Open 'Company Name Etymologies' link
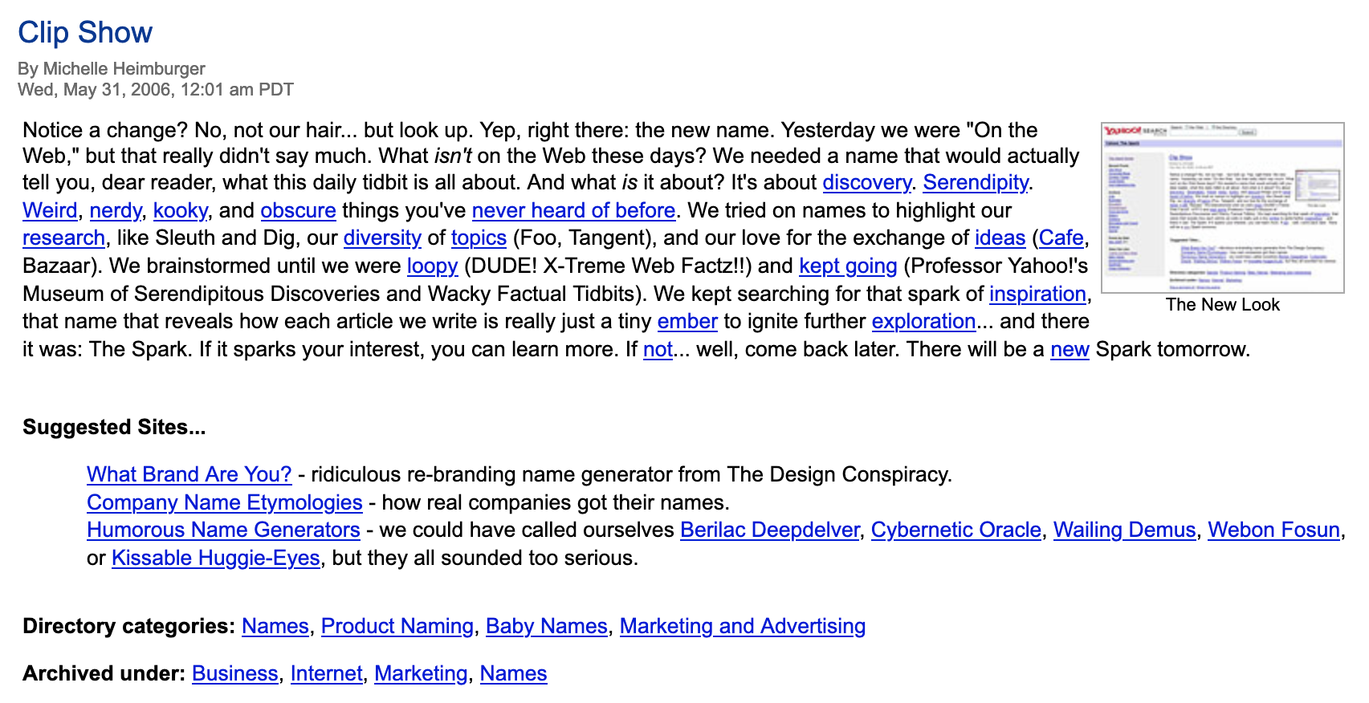This screenshot has width=1369, height=703. (224, 502)
